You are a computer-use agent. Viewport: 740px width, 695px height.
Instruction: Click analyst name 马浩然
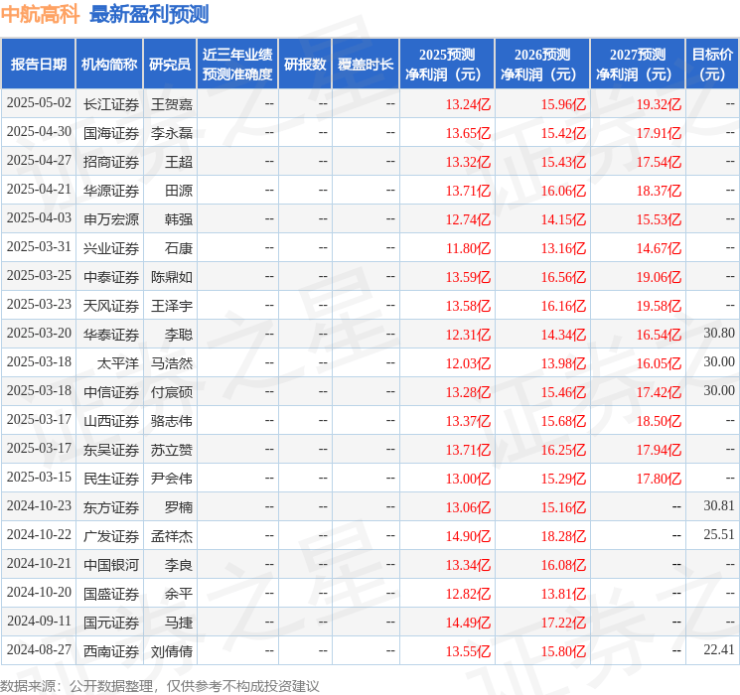(x=171, y=363)
